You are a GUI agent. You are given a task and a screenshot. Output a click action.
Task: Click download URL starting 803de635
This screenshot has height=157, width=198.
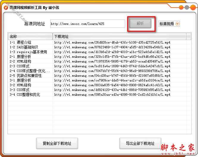112,85
